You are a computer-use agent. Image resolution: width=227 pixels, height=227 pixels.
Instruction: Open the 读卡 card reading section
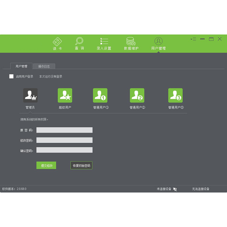[x=57, y=43]
